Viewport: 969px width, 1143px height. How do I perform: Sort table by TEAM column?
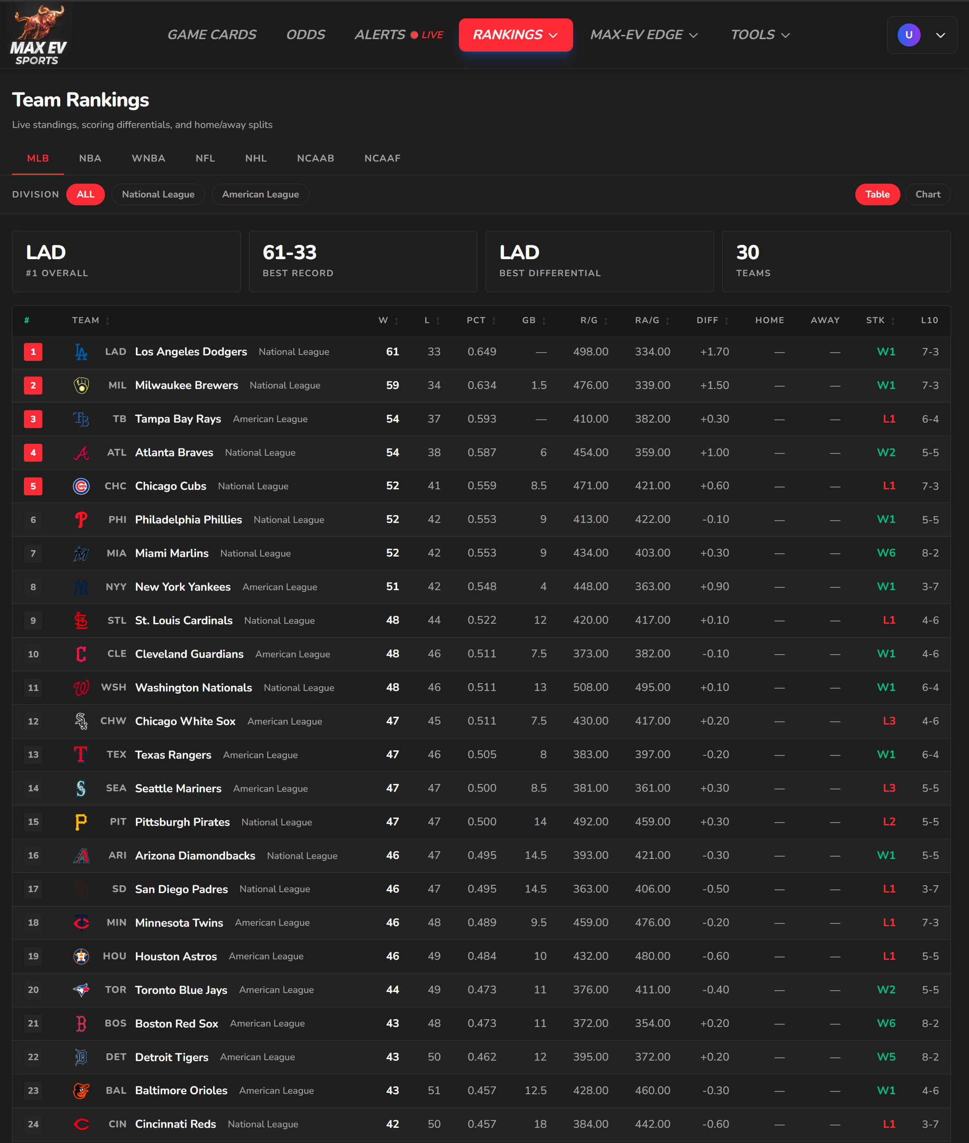[x=91, y=320]
